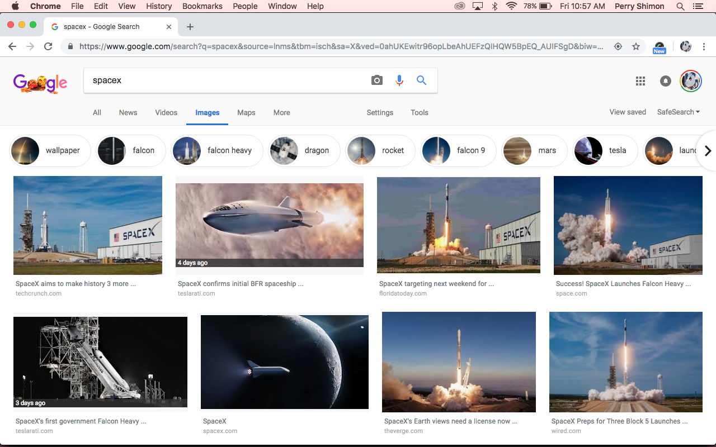Viewport: 716px width, 447px height.
Task: Open Success! SpaceX Launches Falcon Heavy link
Action: click(623, 284)
